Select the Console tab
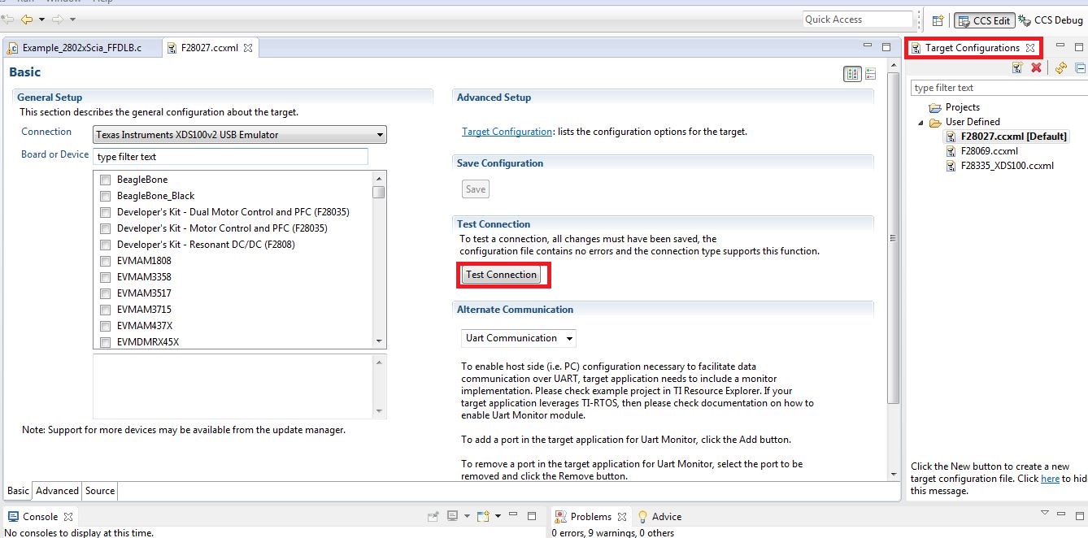The height and width of the screenshot is (538, 1088). point(40,517)
